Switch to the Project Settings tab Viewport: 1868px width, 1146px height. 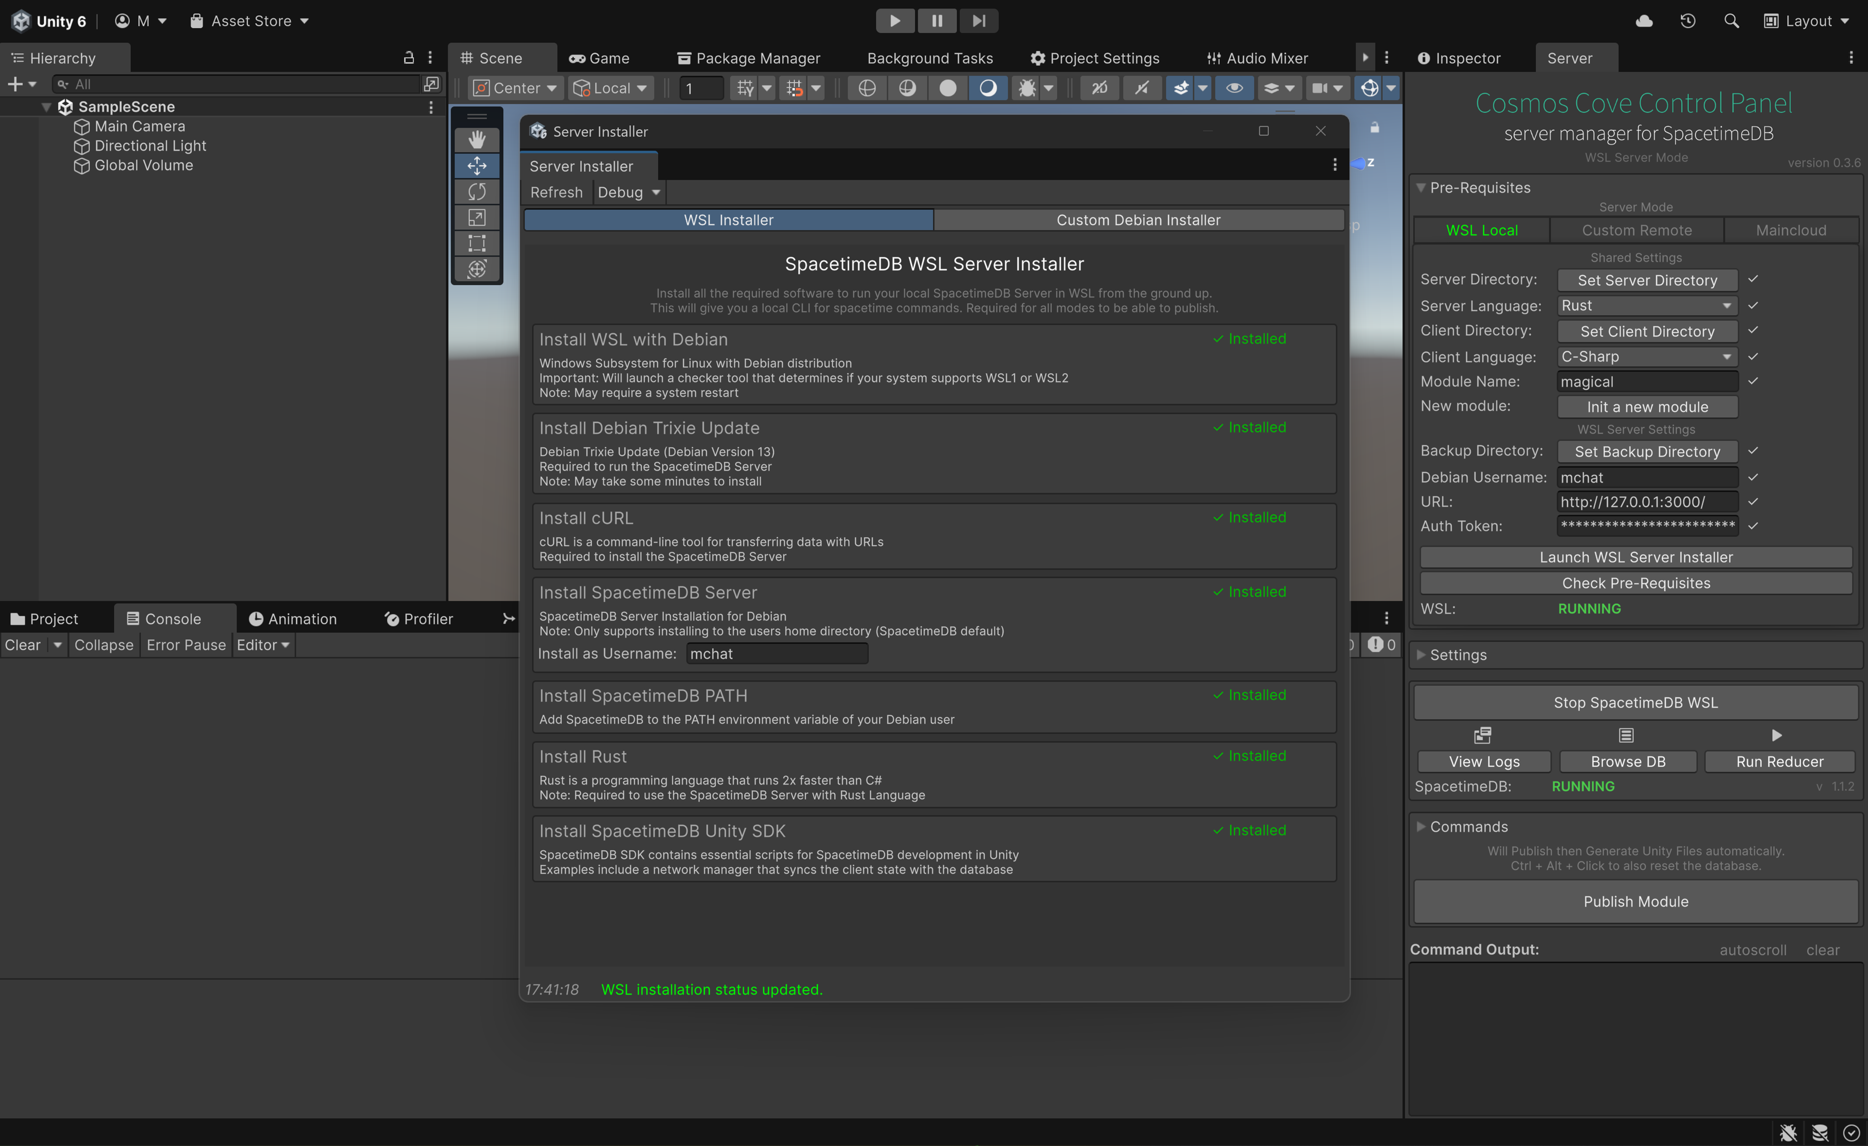(x=1095, y=57)
